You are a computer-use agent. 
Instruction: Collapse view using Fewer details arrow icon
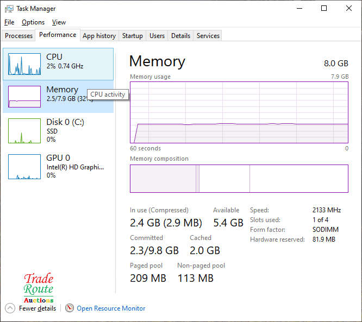tap(10, 308)
